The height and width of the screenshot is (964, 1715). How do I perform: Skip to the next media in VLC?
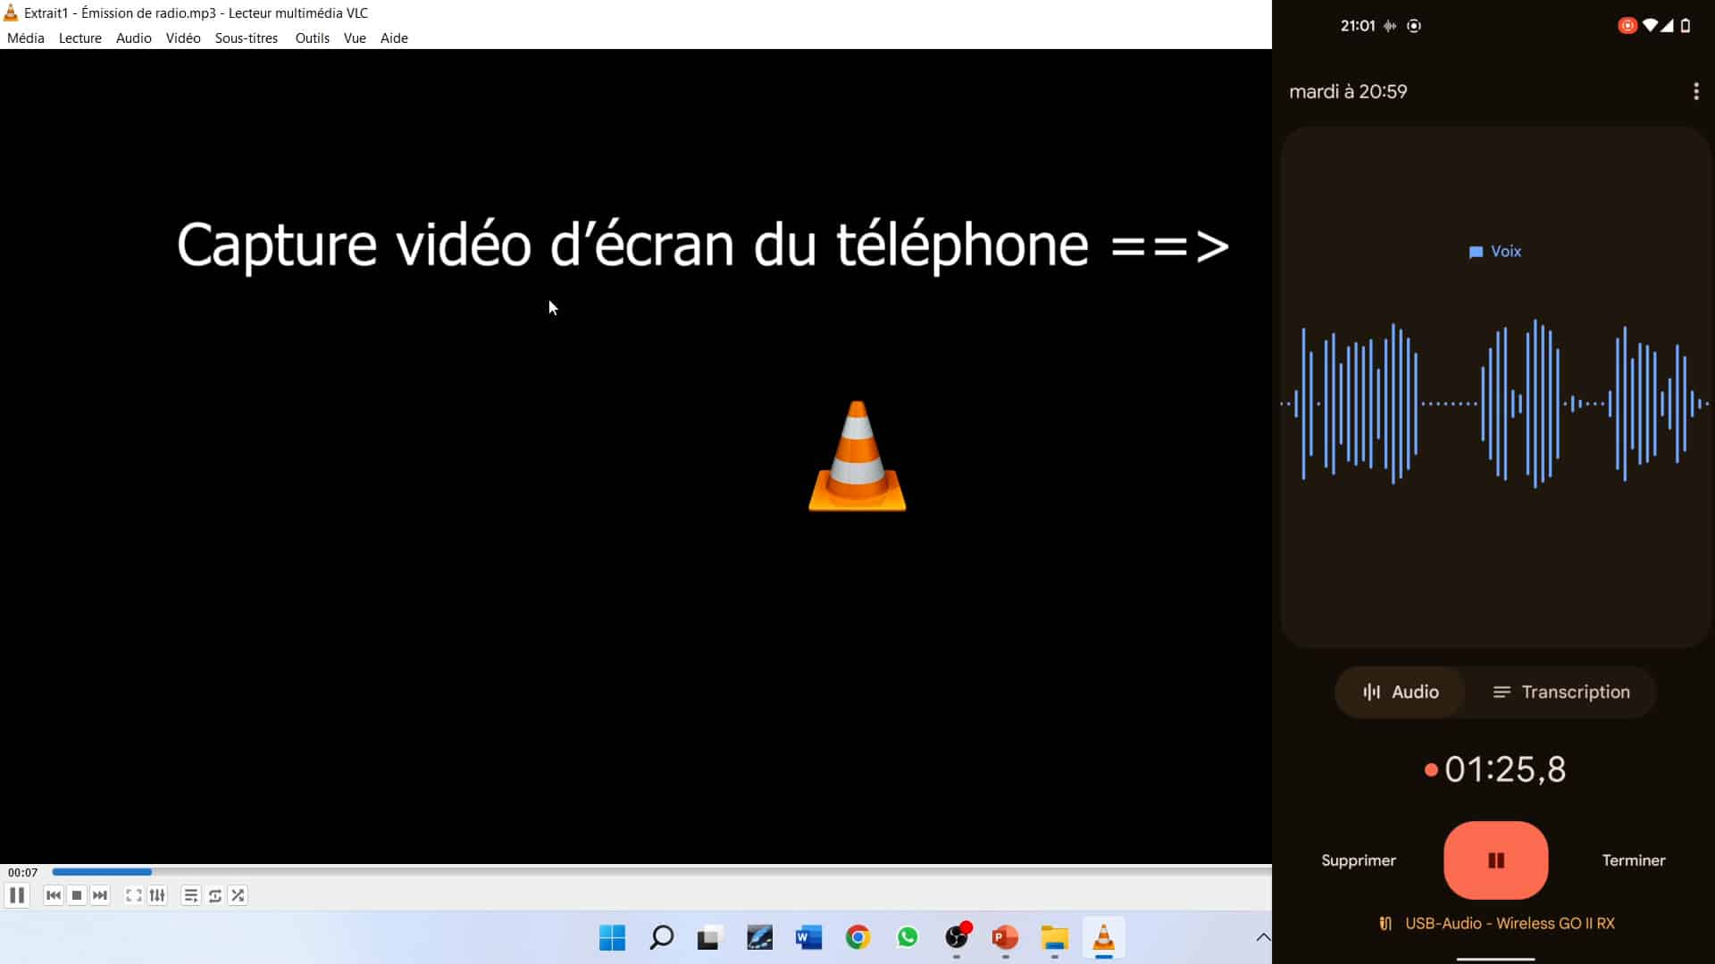coord(100,895)
